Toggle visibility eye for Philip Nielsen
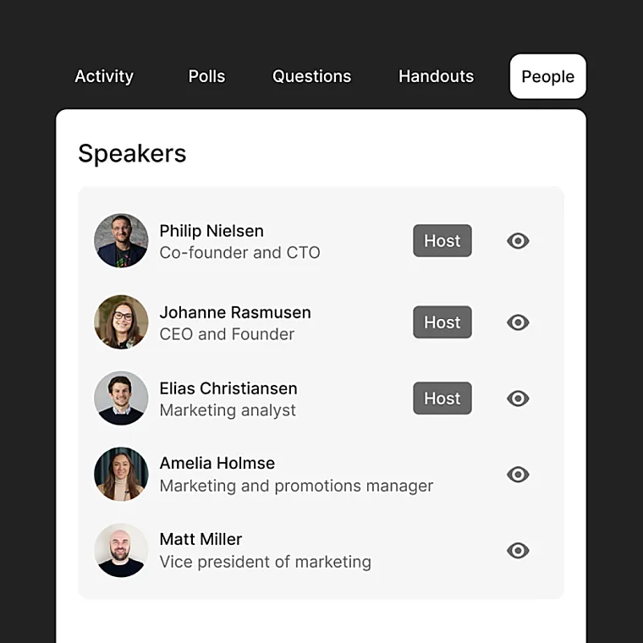This screenshot has height=643, width=643. tap(518, 241)
